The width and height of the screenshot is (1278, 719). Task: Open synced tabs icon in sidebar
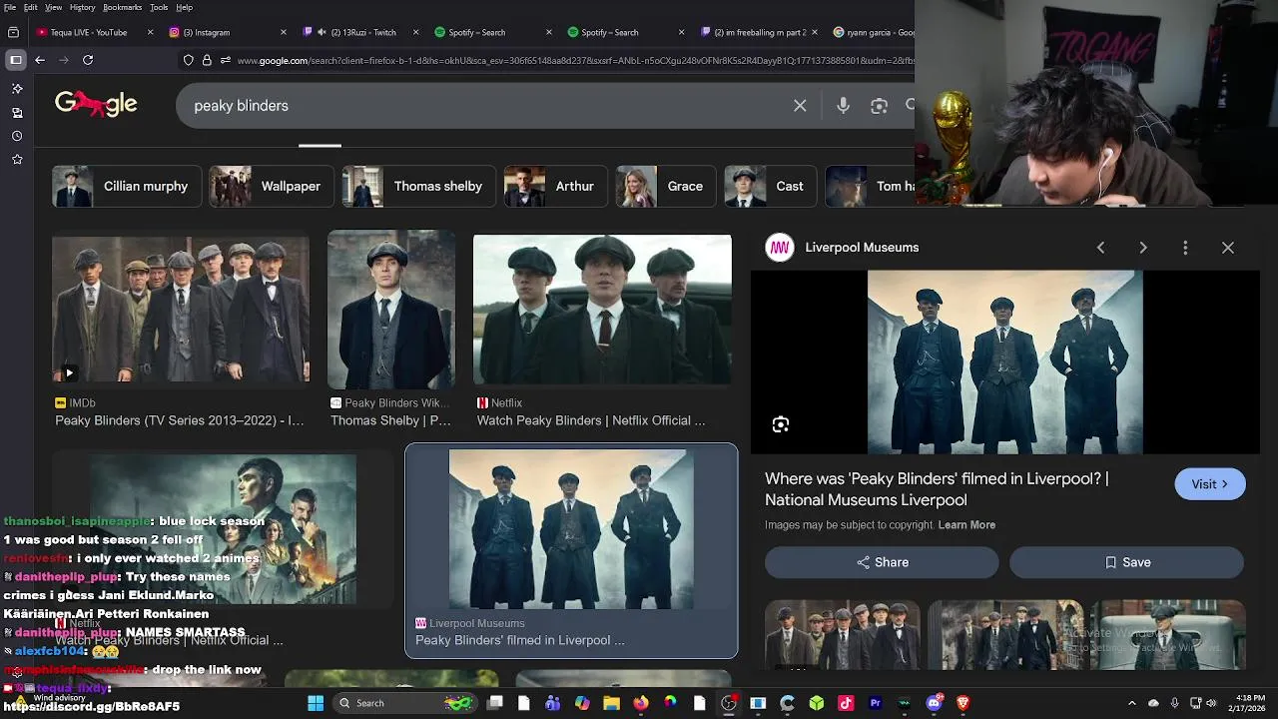pos(17,113)
